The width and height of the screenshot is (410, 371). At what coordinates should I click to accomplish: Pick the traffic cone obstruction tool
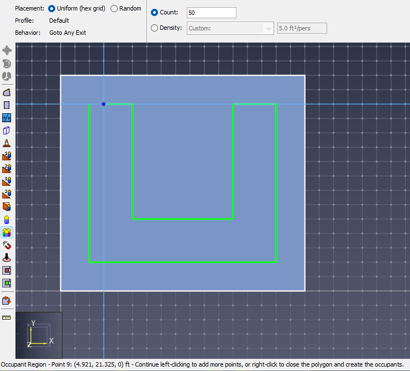click(7, 143)
